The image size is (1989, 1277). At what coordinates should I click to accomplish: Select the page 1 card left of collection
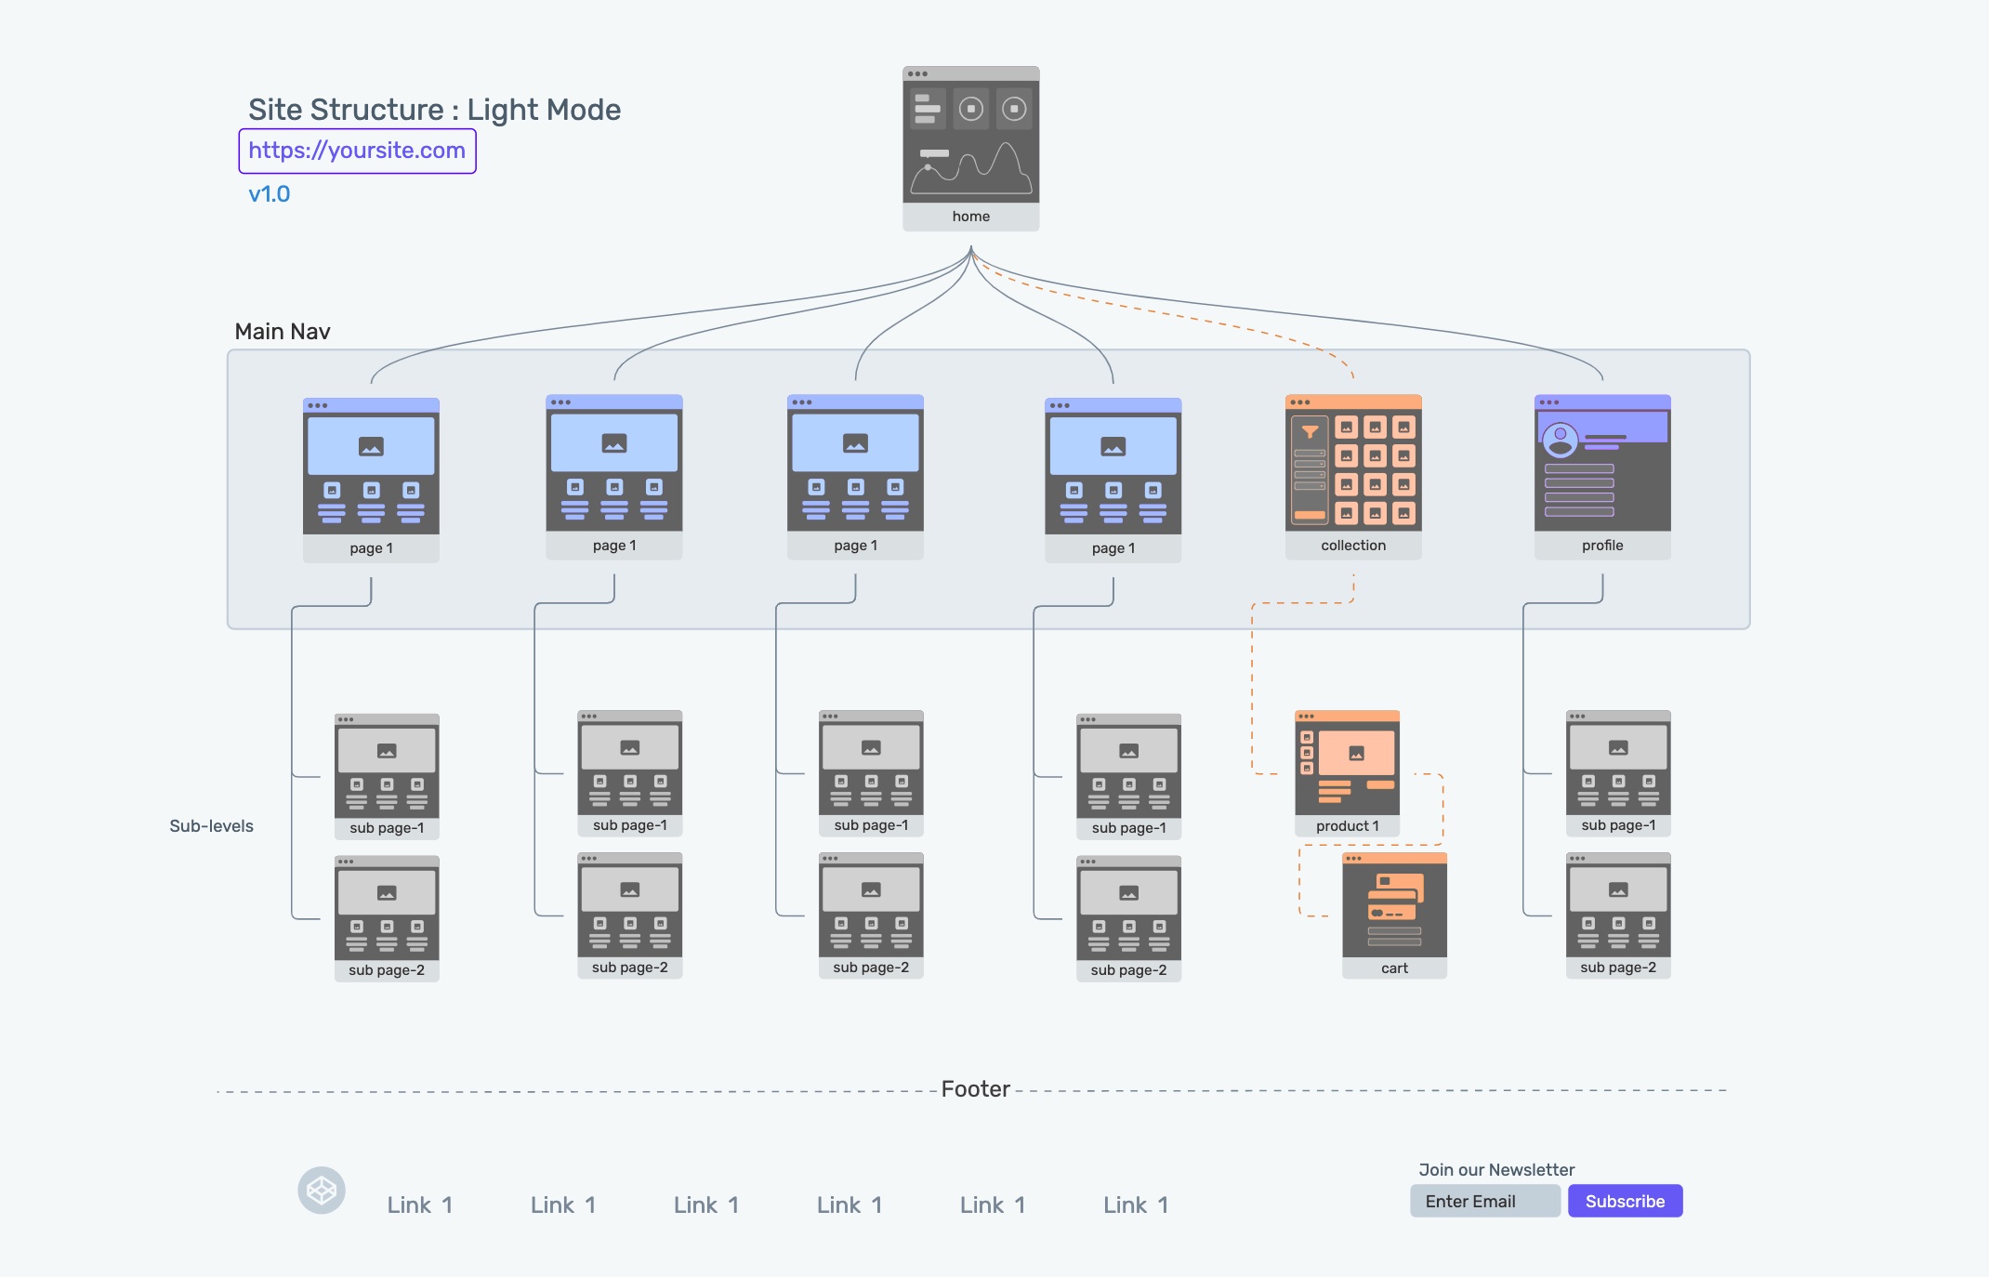pos(1113,481)
